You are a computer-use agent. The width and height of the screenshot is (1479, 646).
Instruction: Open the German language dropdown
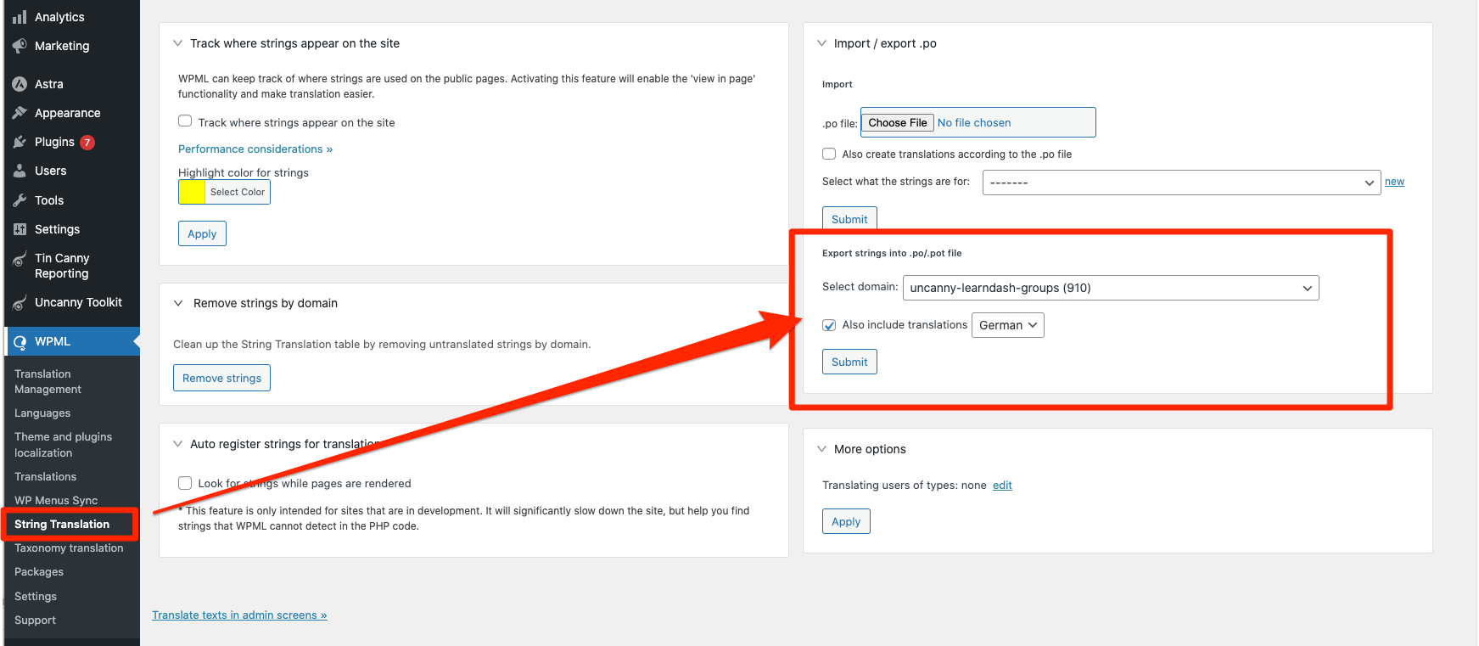tap(1007, 325)
